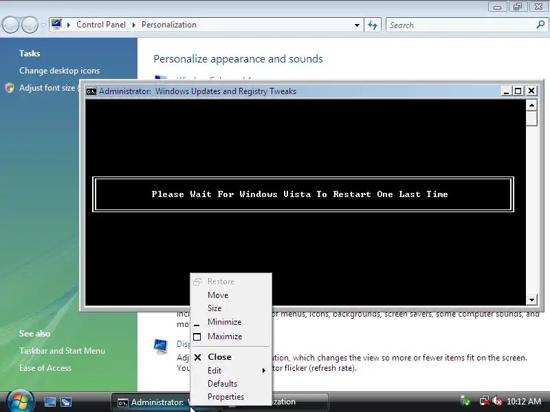This screenshot has height=412, width=550.
Task: Click the taskbar clock showing 10:12 AM
Action: coord(524,401)
